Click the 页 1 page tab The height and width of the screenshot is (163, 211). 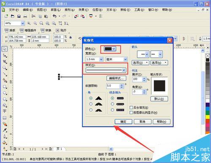60,149
